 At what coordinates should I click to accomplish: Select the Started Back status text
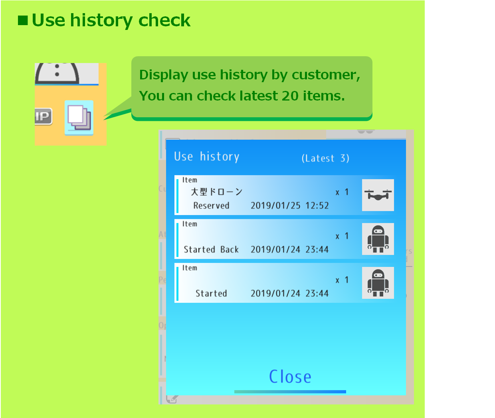(x=211, y=250)
